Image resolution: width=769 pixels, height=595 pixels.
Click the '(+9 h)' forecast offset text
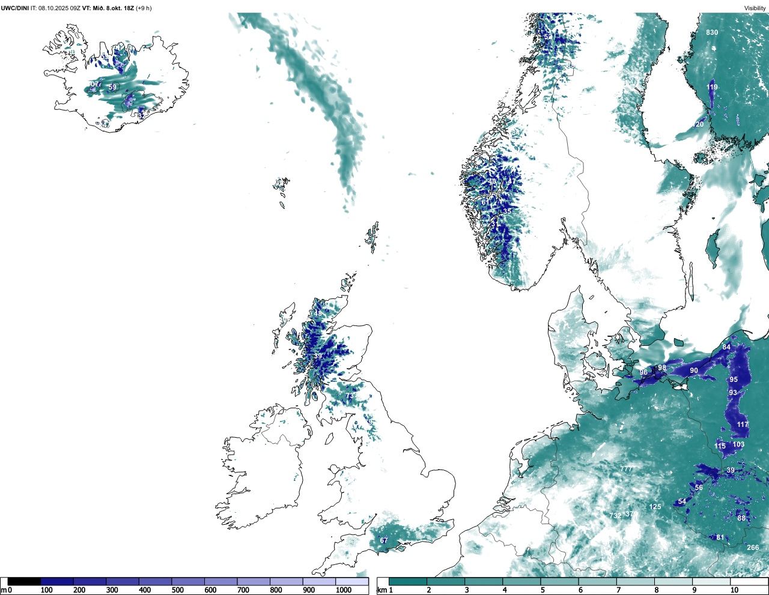click(x=144, y=8)
